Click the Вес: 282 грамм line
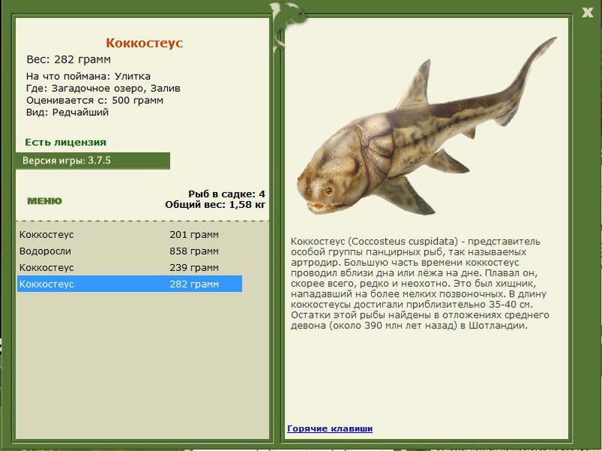 coord(68,59)
